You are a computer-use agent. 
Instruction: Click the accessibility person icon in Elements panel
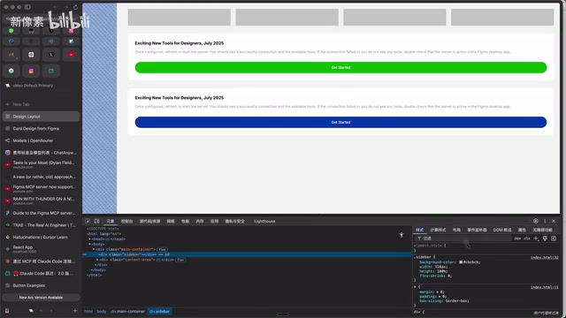pyautogui.click(x=402, y=235)
